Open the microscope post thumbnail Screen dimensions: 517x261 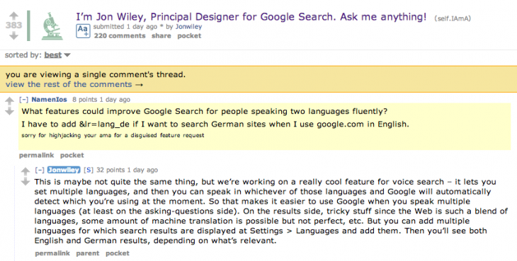pyautogui.click(x=52, y=26)
